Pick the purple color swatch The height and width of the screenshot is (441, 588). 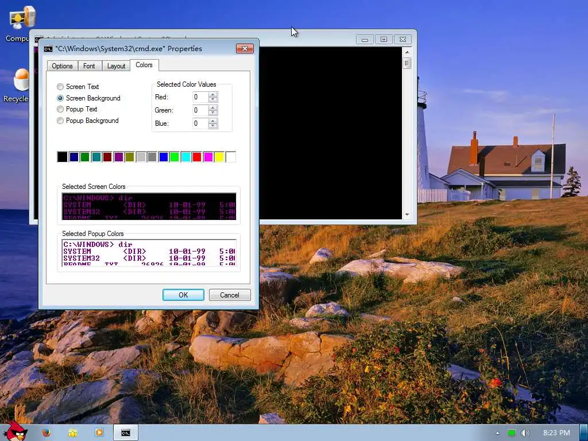click(118, 157)
